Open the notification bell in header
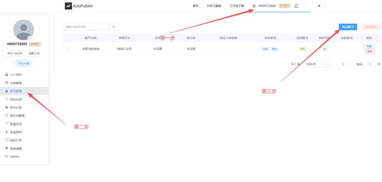The image size is (382, 182). pyautogui.click(x=296, y=6)
